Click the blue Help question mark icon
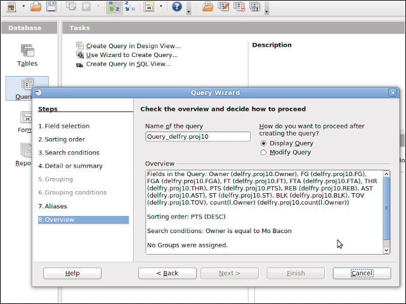The image size is (406, 304). 177,6
